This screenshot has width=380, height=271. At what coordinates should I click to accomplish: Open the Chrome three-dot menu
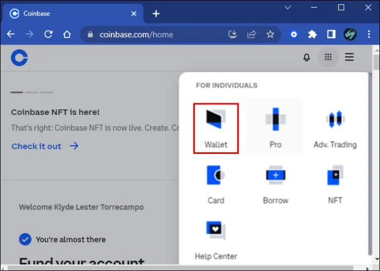coord(368,35)
